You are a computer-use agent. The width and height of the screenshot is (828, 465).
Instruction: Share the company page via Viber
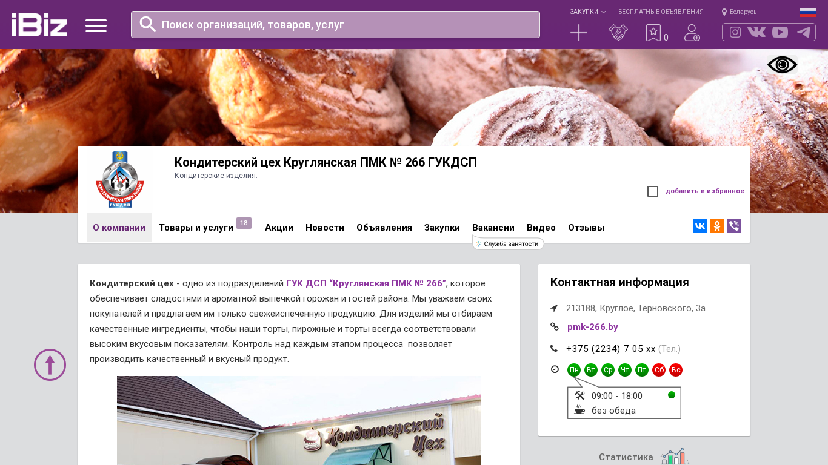click(x=734, y=226)
